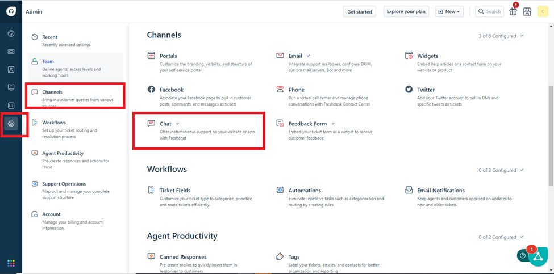Viewport: 554px width, 274px height.
Task: Open the Phone channel link
Action: coord(296,90)
